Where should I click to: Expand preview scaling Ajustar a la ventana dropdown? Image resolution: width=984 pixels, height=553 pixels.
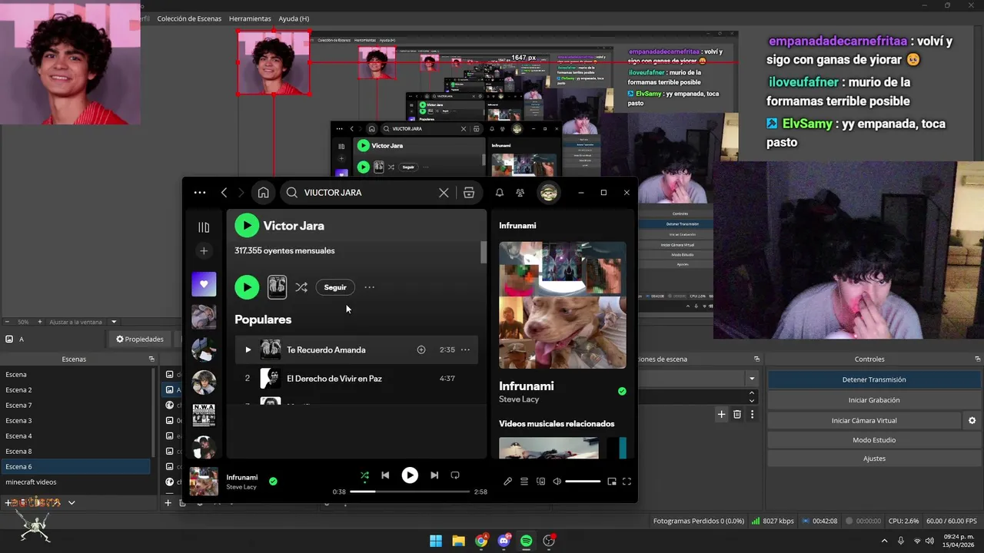(114, 322)
